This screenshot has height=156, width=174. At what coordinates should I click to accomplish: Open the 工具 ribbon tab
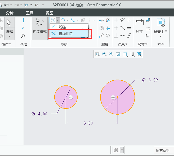[29, 13]
